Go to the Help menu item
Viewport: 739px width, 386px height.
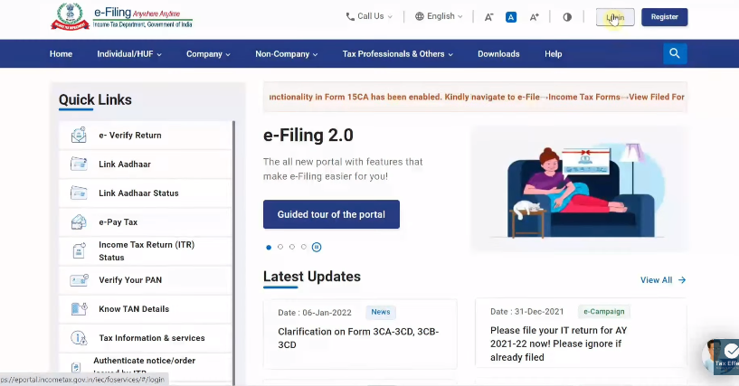[x=553, y=54]
